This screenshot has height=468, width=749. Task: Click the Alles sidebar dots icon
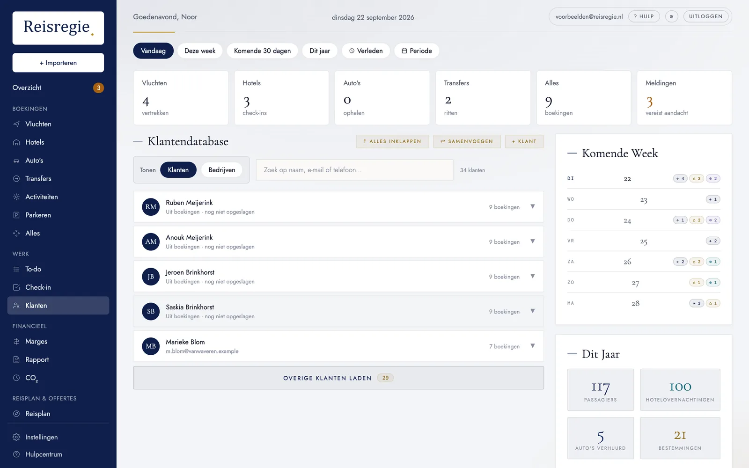click(x=16, y=233)
